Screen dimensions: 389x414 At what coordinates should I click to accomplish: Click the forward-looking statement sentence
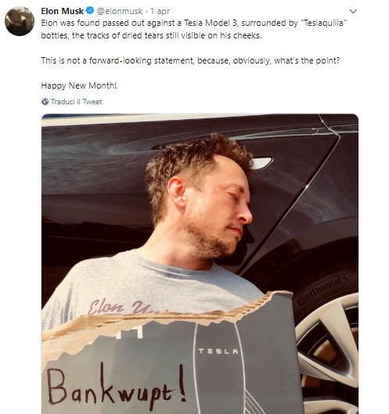coord(190,60)
